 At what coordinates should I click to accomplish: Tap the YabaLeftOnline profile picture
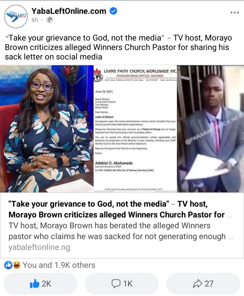coord(16,17)
